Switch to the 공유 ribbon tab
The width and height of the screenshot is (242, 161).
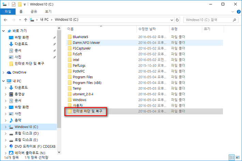click(x=34, y=12)
